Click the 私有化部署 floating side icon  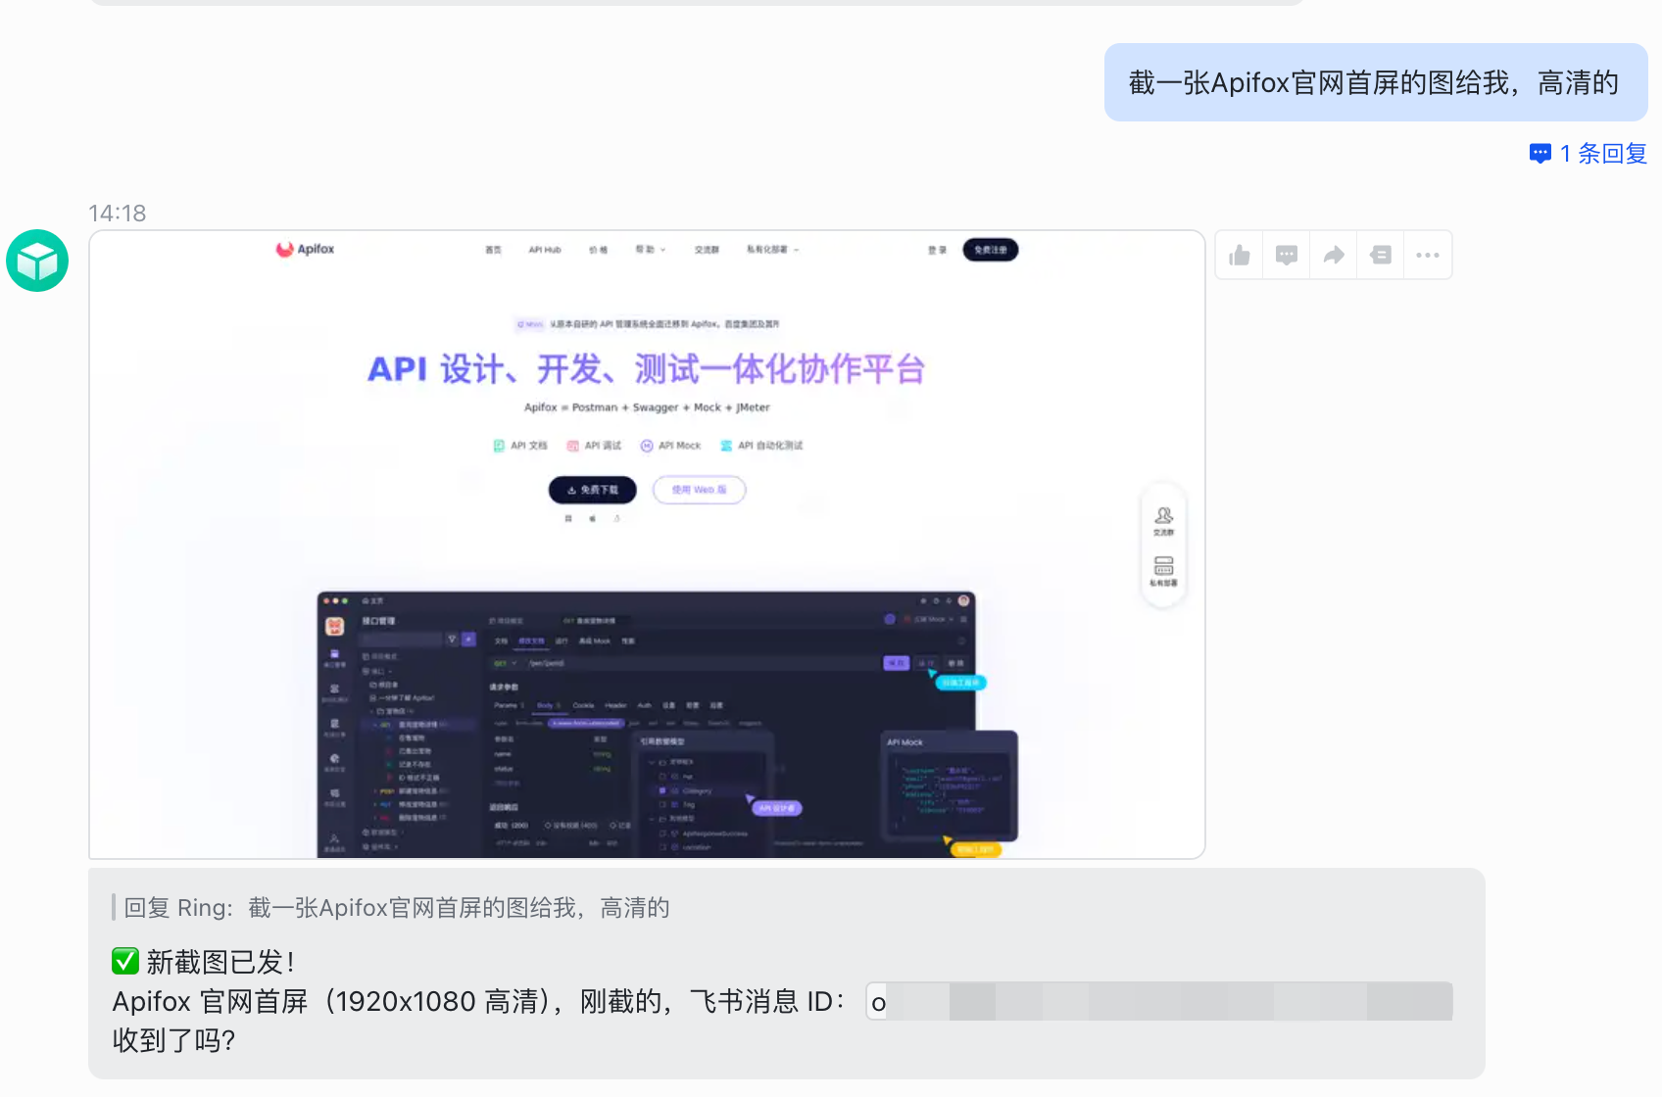click(x=1163, y=571)
